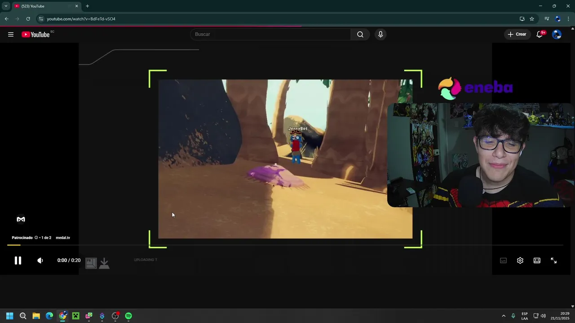Click the ad video frame
This screenshot has width=575, height=323.
285,159
